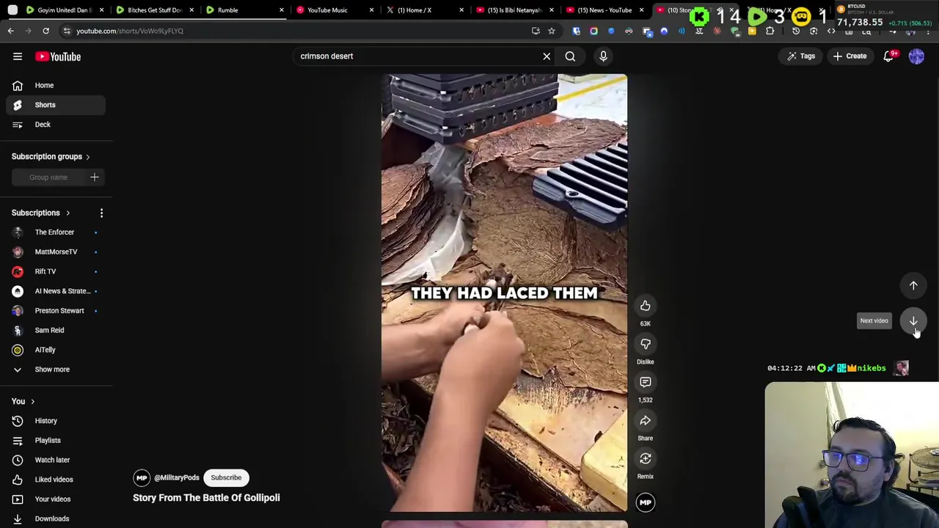939x528 pixels.
Task: Open the Subscriptions three-dot options
Action: 101,213
